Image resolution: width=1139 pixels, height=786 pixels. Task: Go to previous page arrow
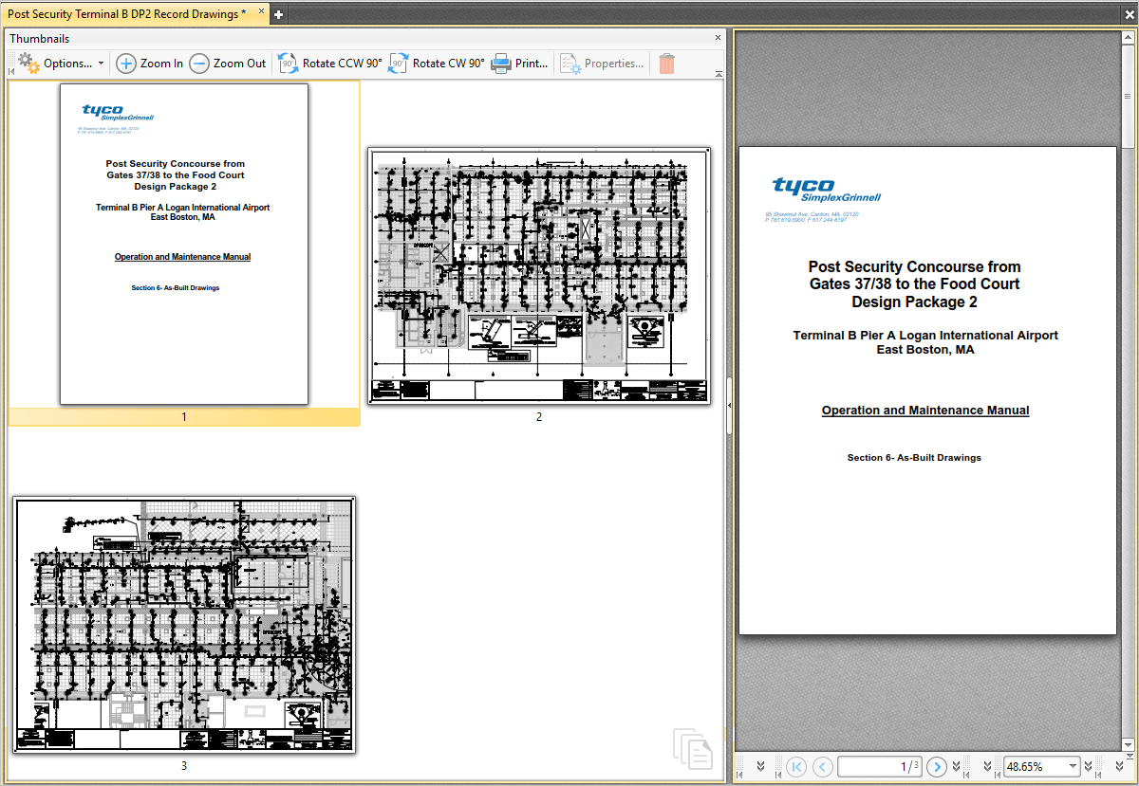pyautogui.click(x=821, y=767)
